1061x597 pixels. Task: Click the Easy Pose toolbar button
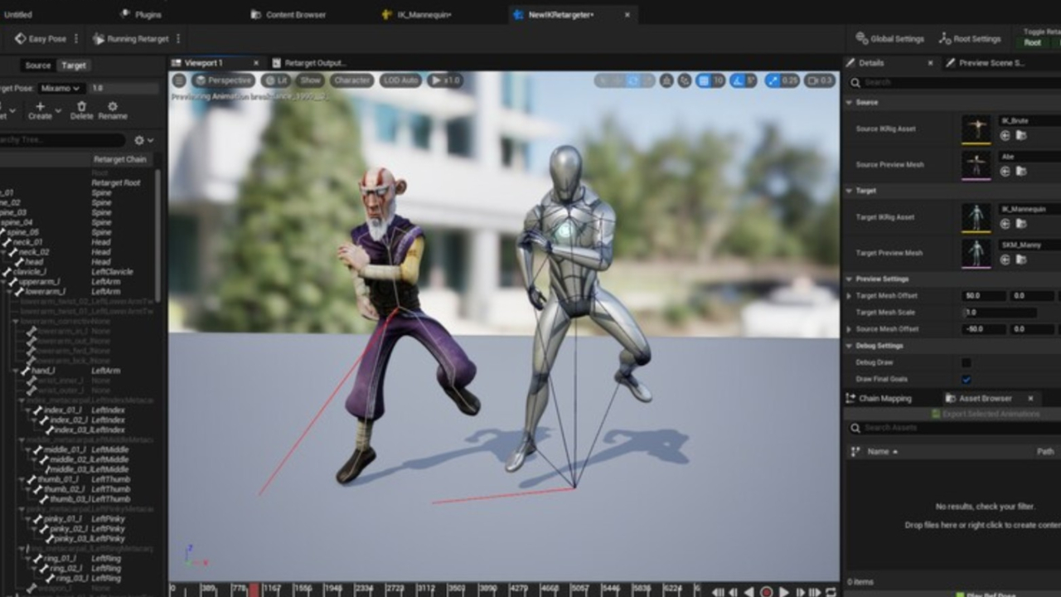click(x=41, y=39)
